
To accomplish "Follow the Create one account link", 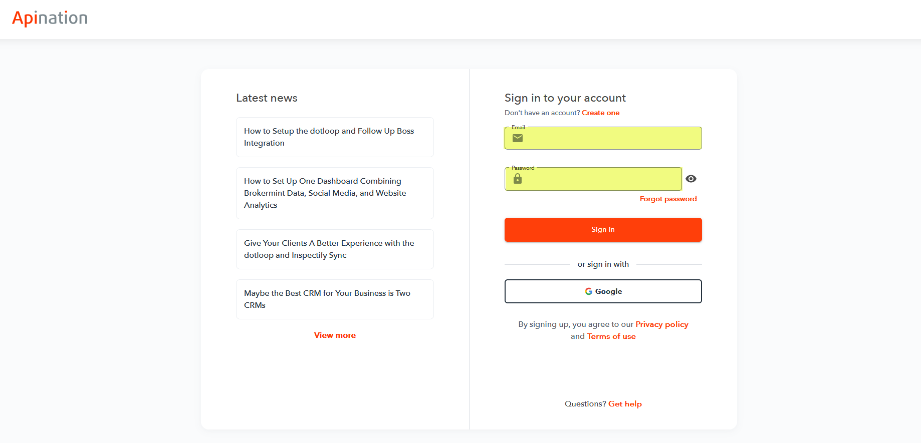I will pos(600,113).
